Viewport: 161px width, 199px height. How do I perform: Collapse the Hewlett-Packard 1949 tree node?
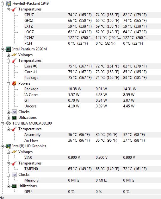[x=2, y=4]
